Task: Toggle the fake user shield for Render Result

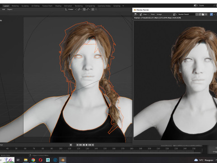Action: [x=197, y=14]
